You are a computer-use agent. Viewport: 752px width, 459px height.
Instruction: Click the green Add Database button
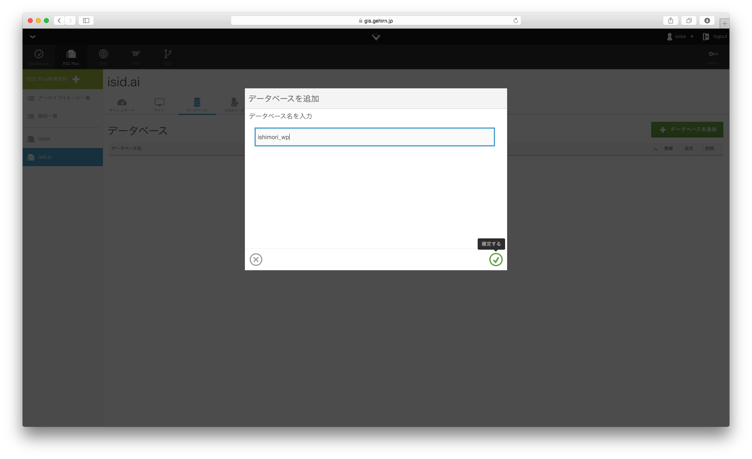(x=687, y=129)
